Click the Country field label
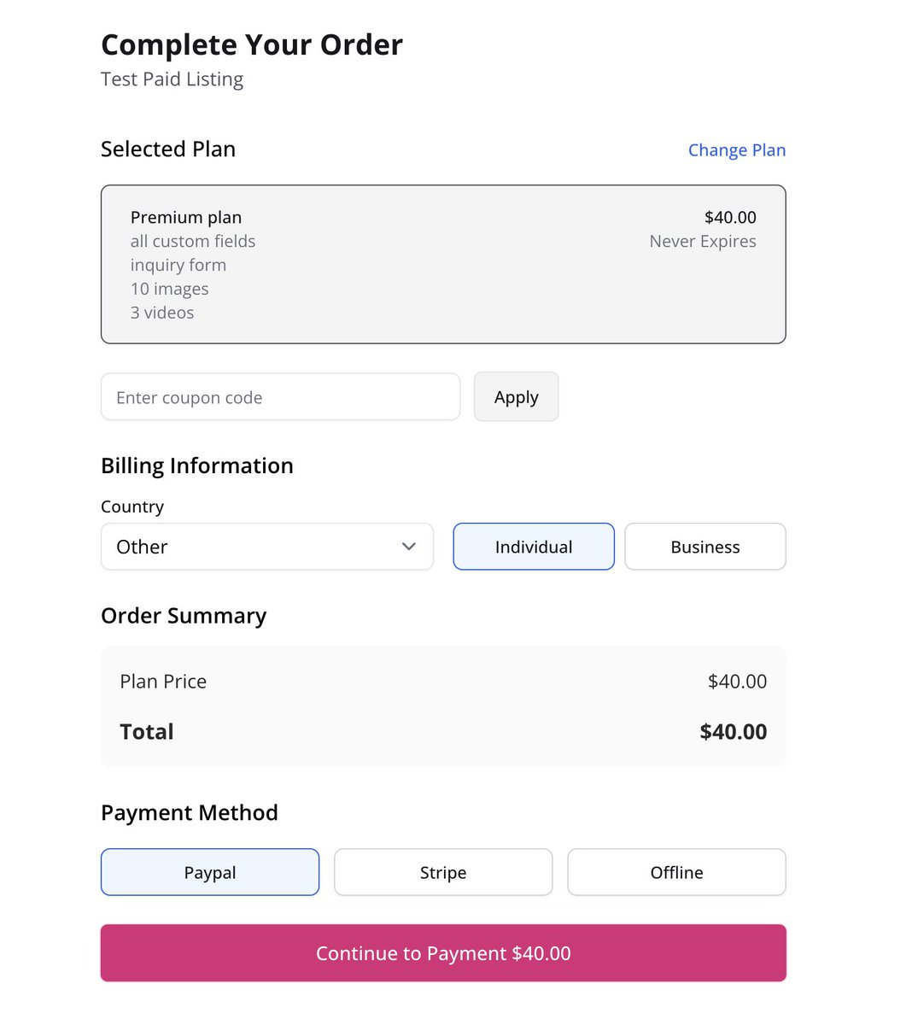 tap(132, 507)
